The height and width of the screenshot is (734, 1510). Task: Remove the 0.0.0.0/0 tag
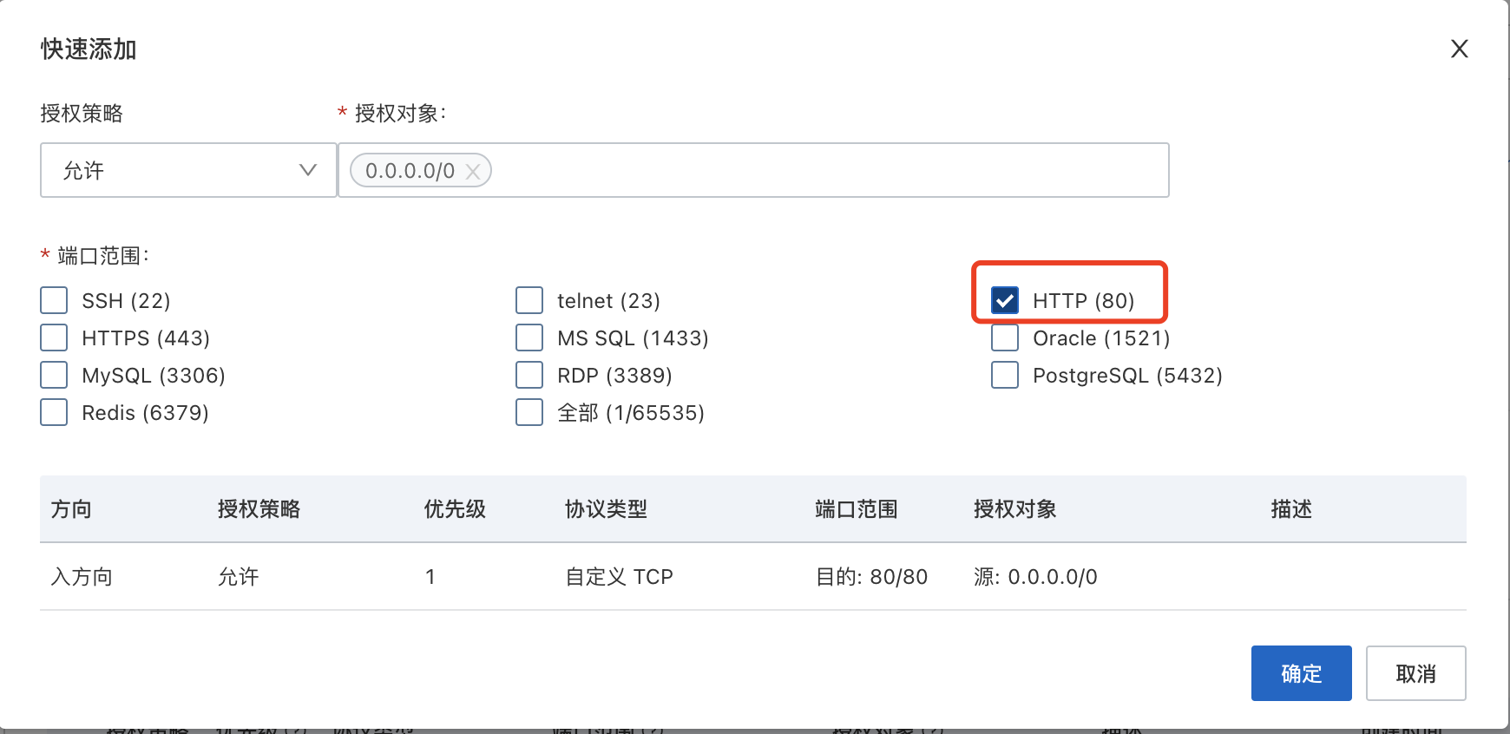(473, 172)
